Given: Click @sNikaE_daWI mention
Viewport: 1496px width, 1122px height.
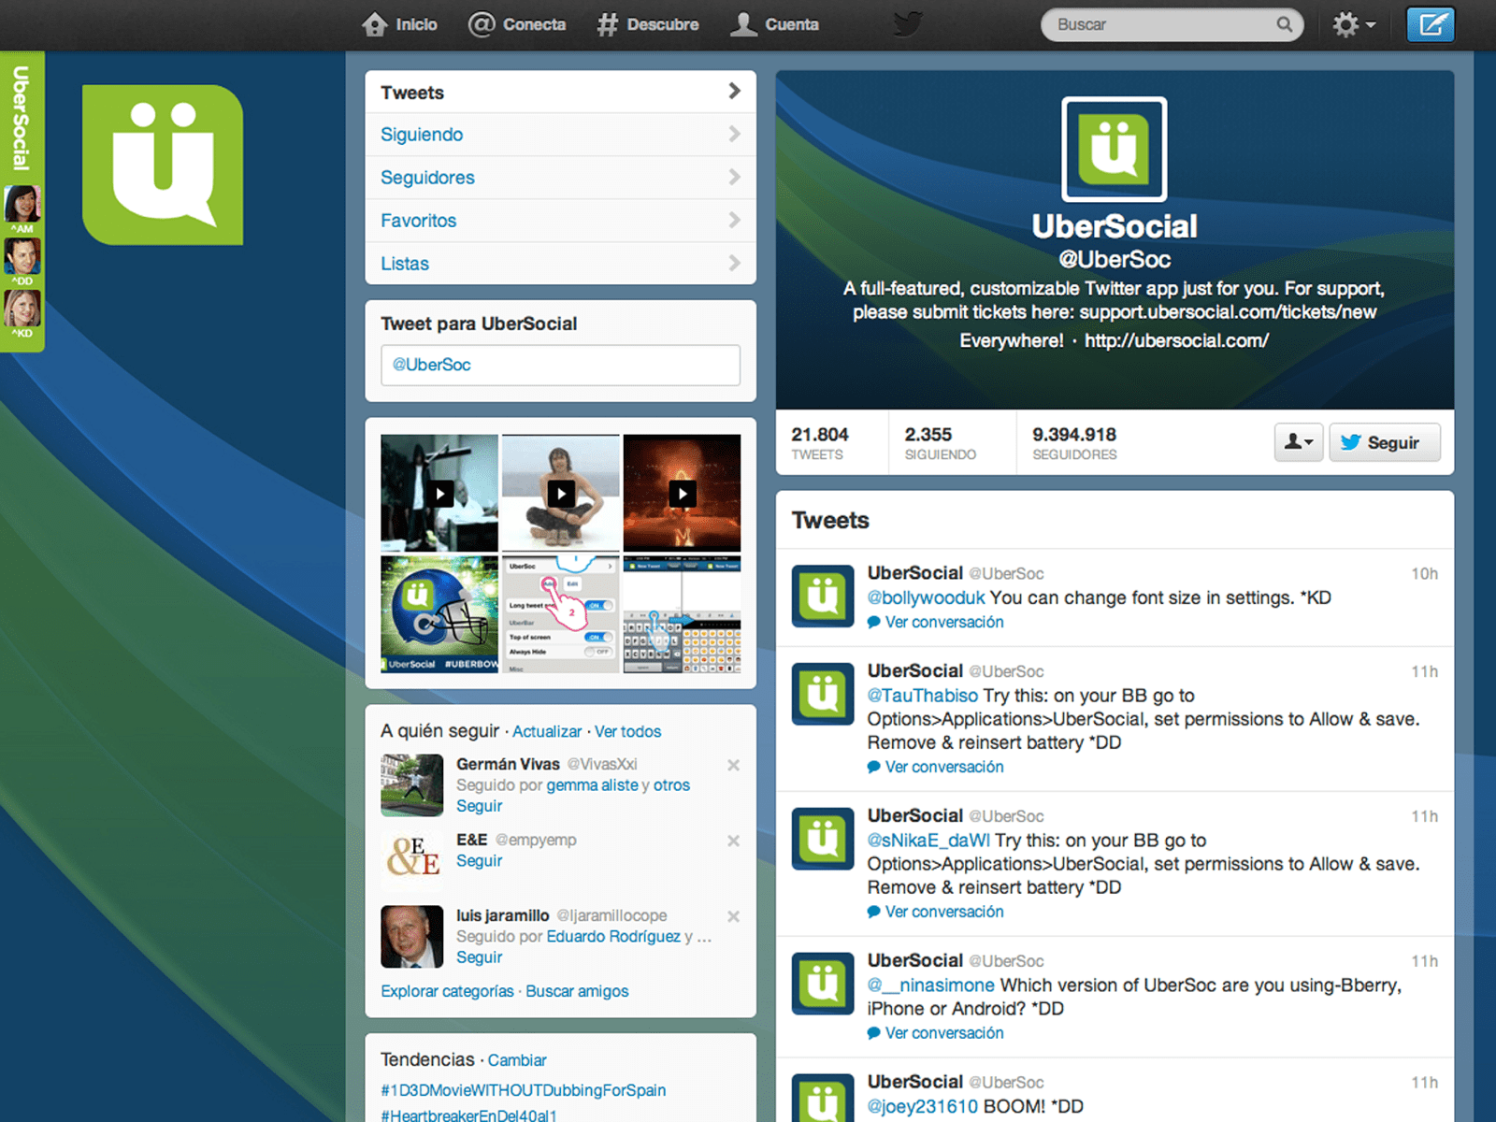Looking at the screenshot, I should [928, 841].
